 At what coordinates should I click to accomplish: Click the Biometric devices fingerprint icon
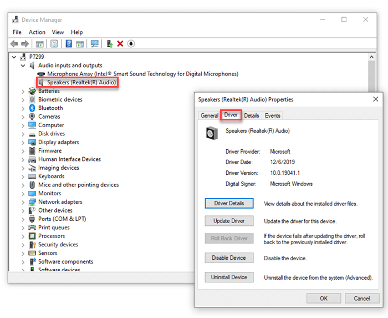click(32, 99)
